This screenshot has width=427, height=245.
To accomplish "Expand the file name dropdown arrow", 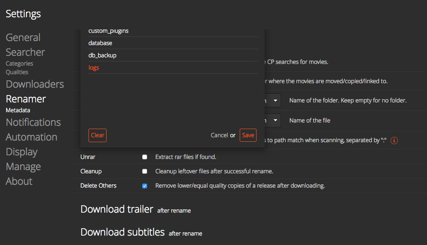I will (x=276, y=120).
